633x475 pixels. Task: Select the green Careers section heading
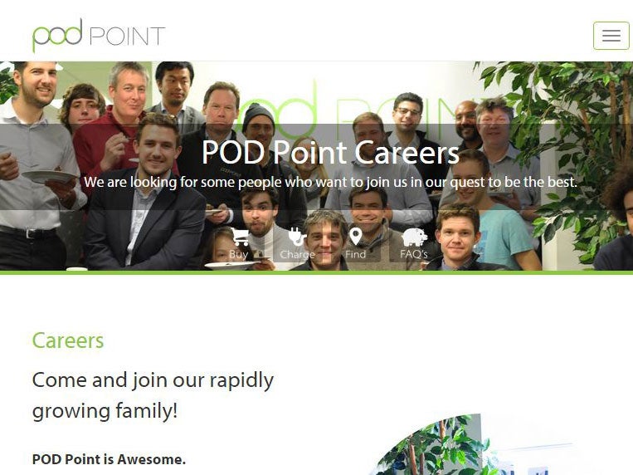68,340
